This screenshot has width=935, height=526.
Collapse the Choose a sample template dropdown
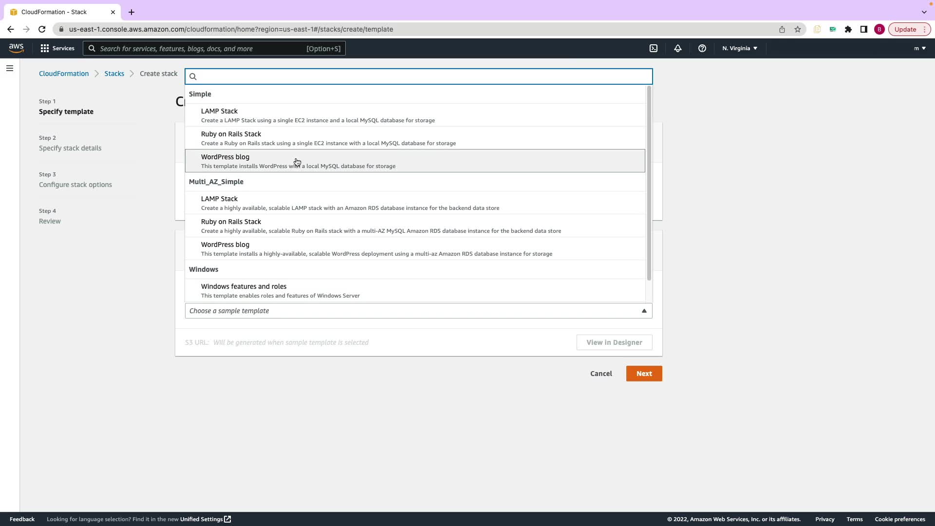(644, 311)
